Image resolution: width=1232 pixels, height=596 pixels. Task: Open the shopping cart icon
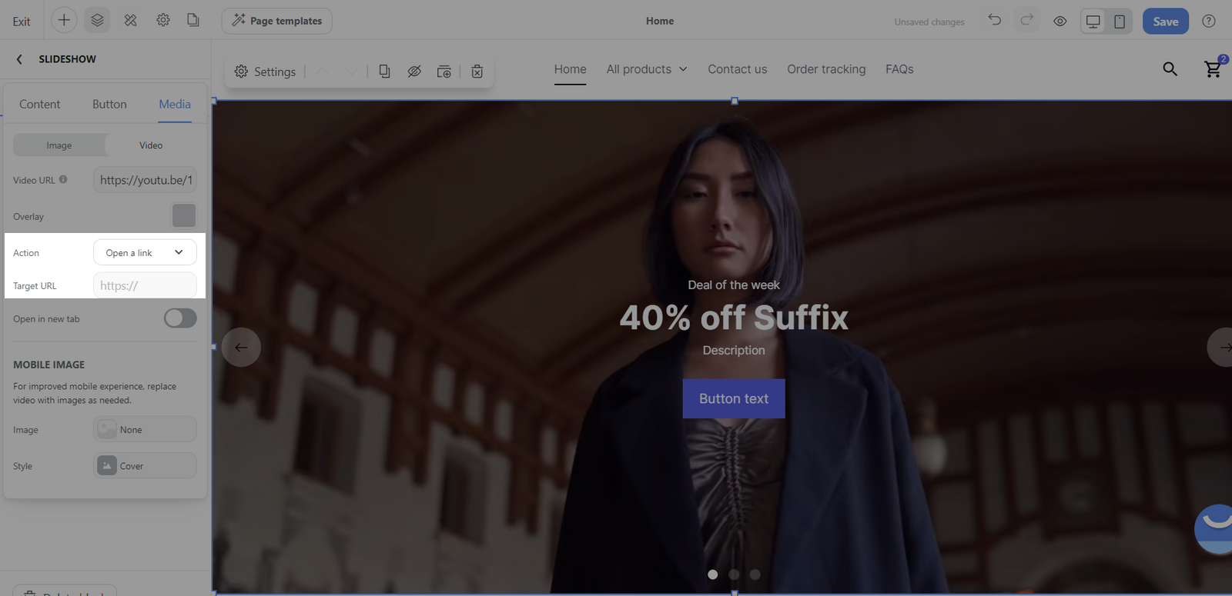click(x=1214, y=68)
